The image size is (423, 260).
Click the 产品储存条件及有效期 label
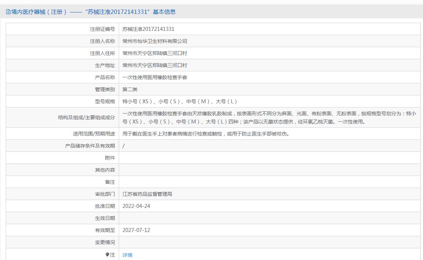point(90,146)
